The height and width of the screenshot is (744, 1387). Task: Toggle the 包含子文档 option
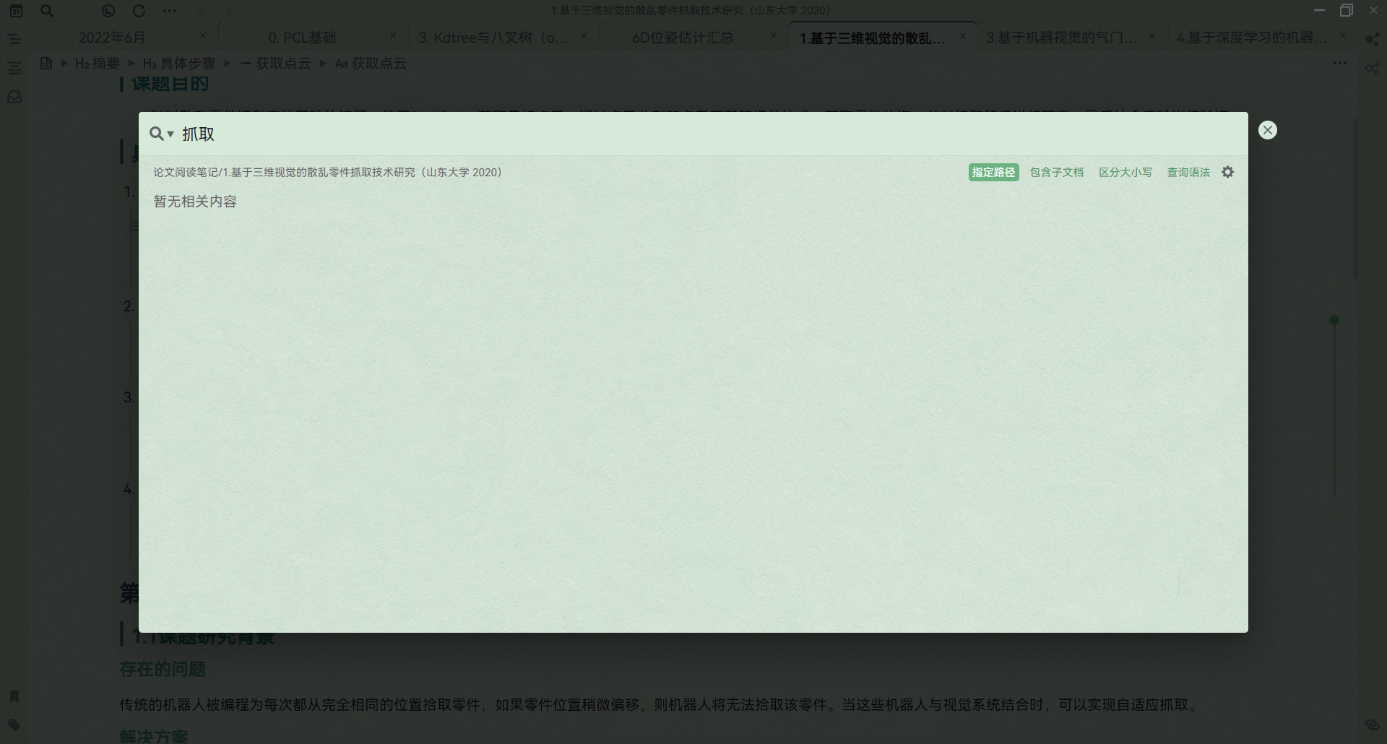(x=1057, y=172)
